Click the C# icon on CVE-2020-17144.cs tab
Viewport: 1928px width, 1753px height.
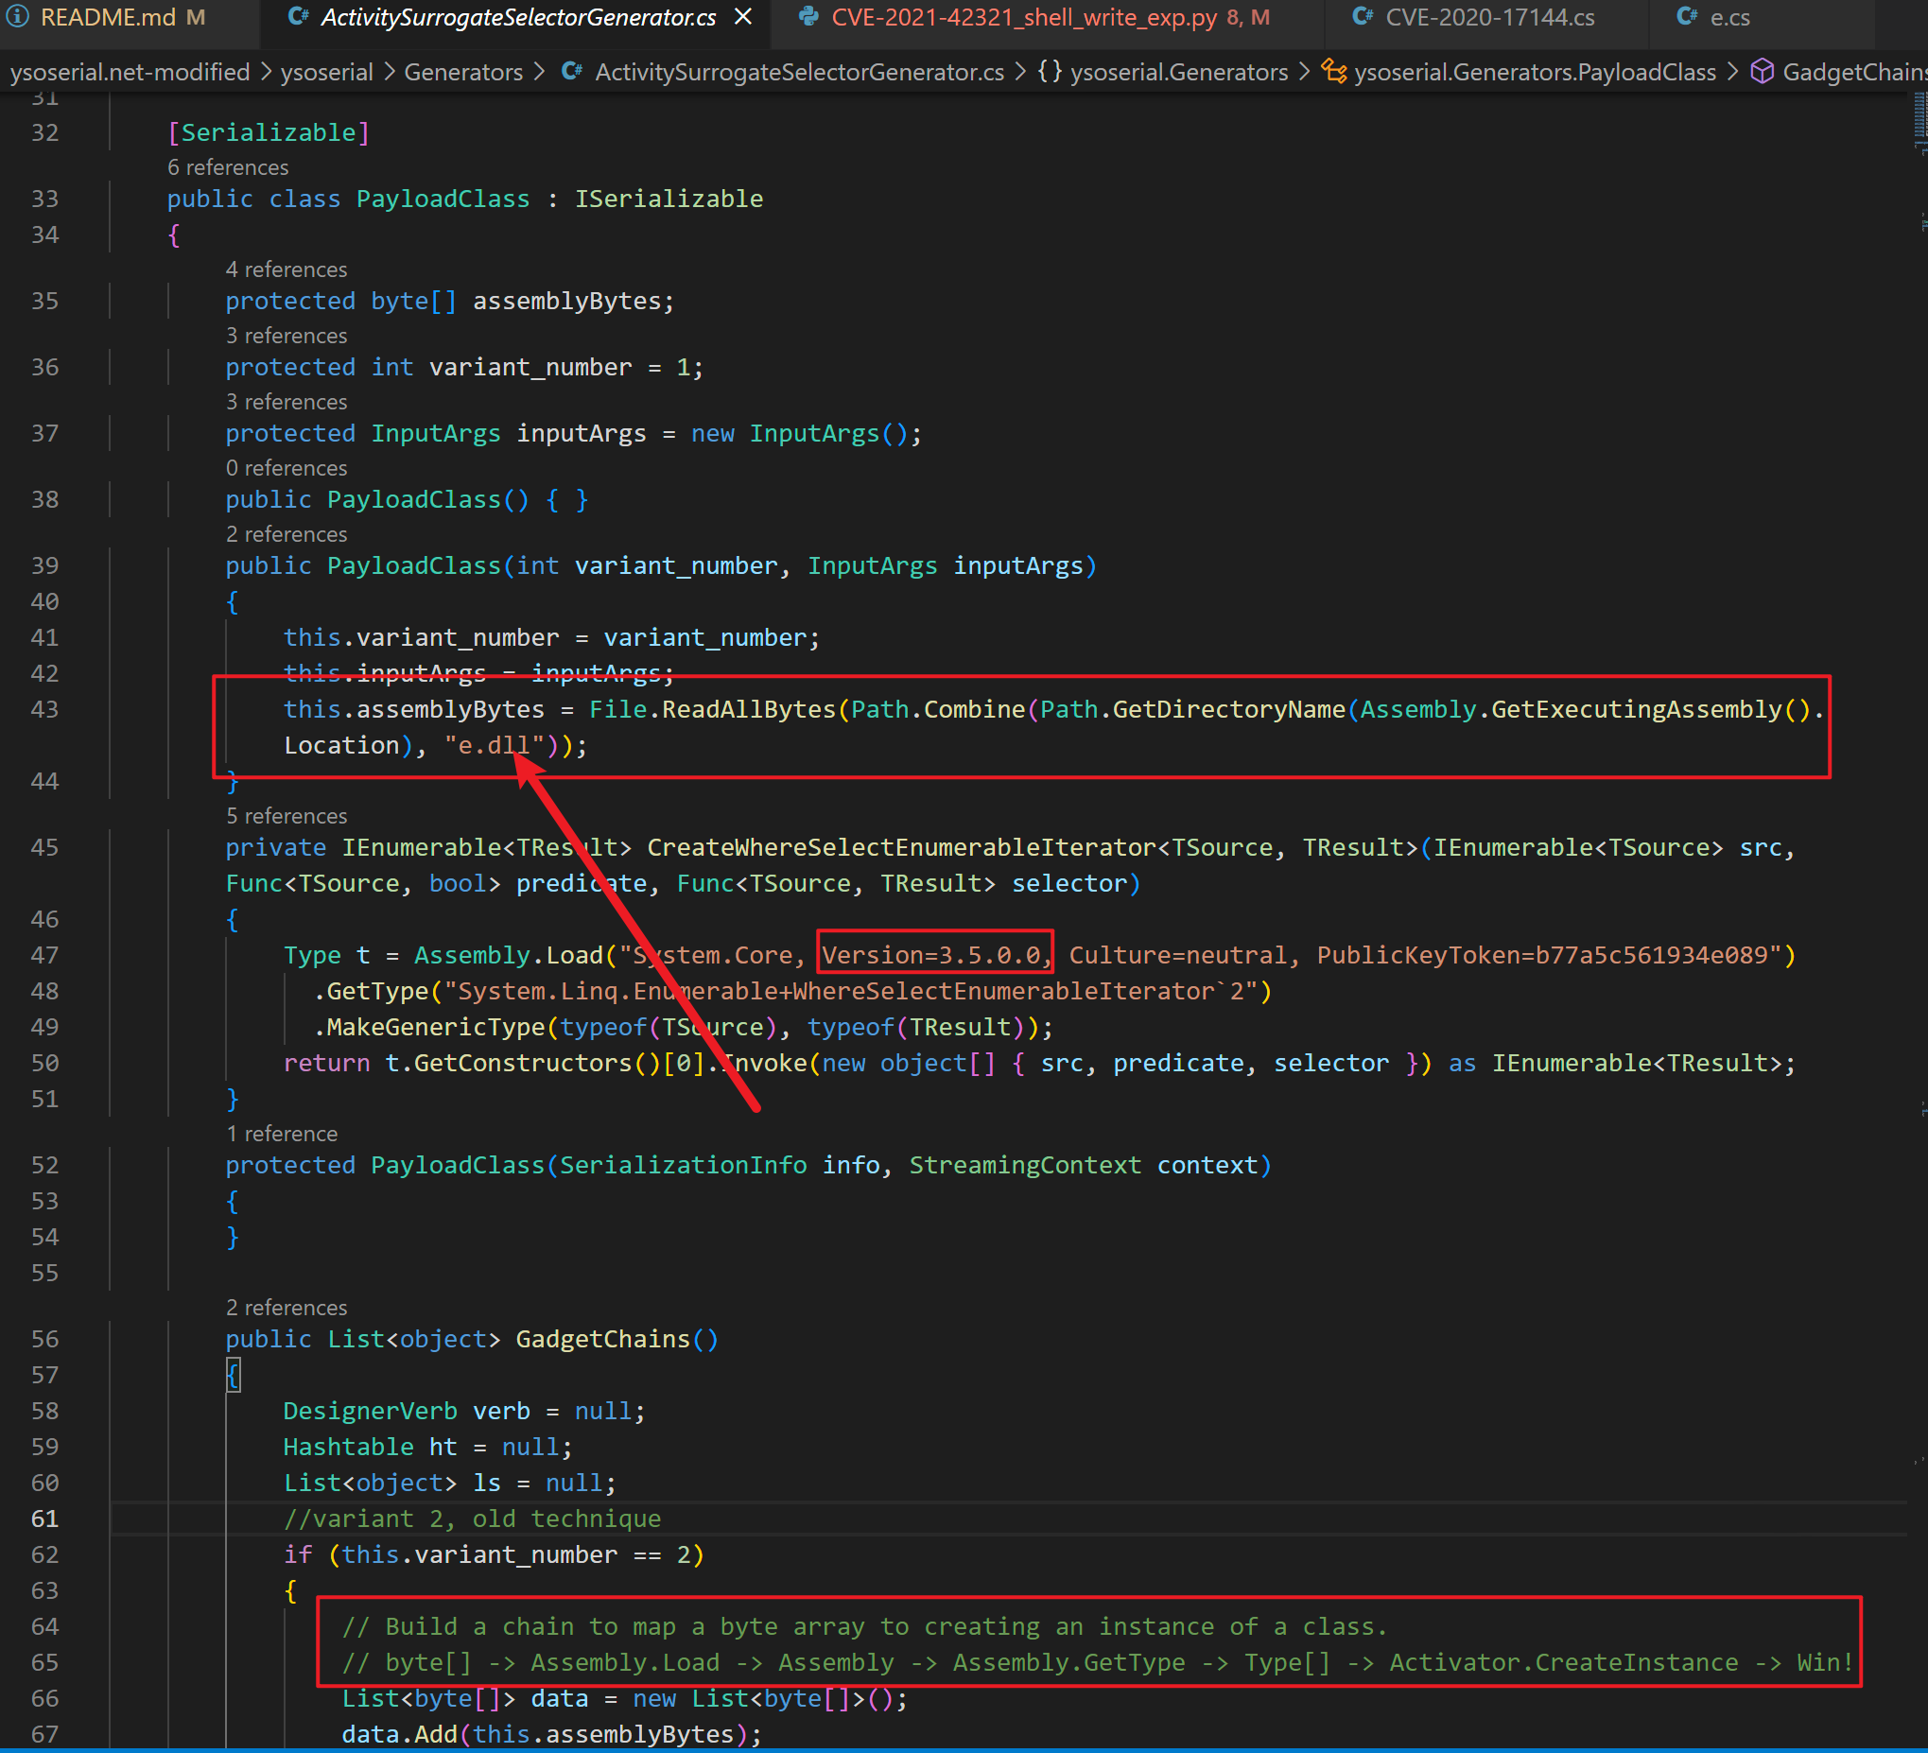(x=1363, y=17)
